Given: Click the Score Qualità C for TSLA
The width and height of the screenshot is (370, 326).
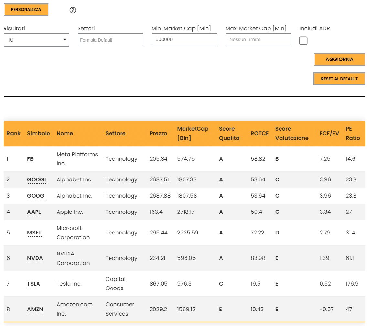Looking at the screenshot, I should click(221, 284).
